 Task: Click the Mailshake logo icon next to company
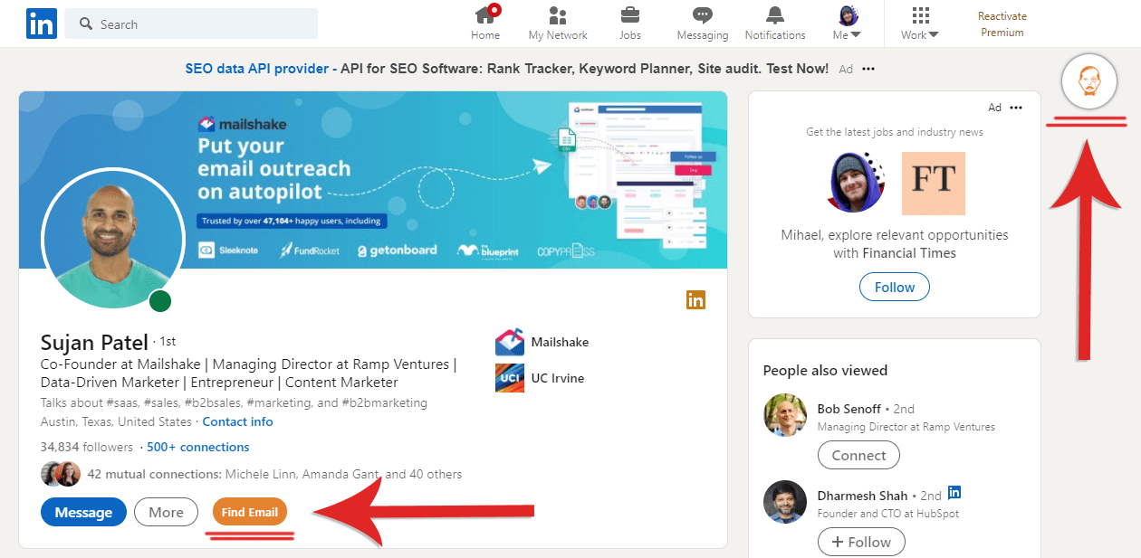pyautogui.click(x=510, y=342)
